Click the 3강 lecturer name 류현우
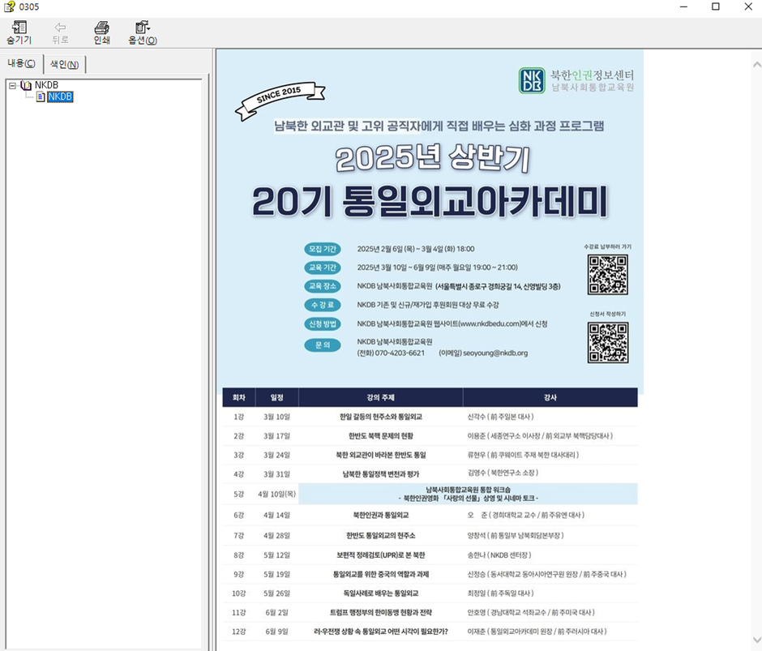This screenshot has height=651, width=762. [x=477, y=455]
